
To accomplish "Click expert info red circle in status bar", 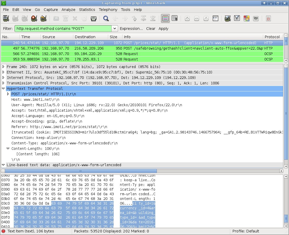I will (3, 231).
